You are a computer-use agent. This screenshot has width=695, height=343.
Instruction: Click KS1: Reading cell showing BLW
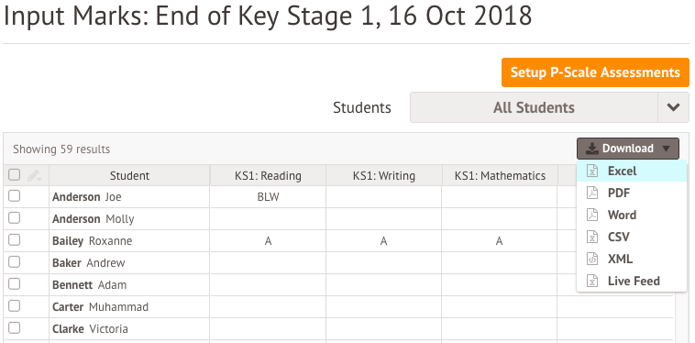pyautogui.click(x=268, y=197)
